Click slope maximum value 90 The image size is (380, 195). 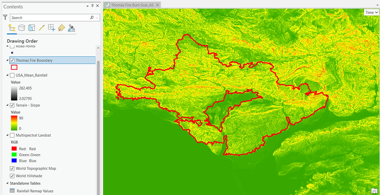point(21,118)
